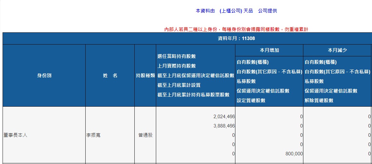Click the 資料年月:11308 header
The height and width of the screenshot is (164, 372).
pyautogui.click(x=236, y=38)
